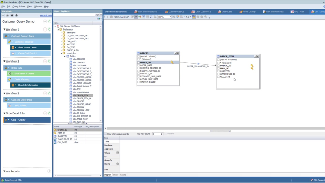Image resolution: width=325 pixels, height=183 pixels.
Task: Tick SHIPPING_ADDRESS_ID checkbox in ORDERS
Action: point(139,68)
